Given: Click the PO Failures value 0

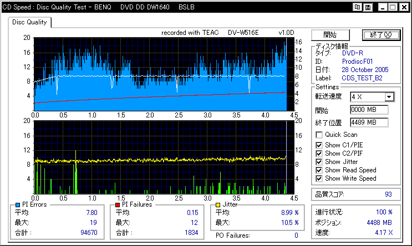Looking at the screenshot, I should pos(296,235).
